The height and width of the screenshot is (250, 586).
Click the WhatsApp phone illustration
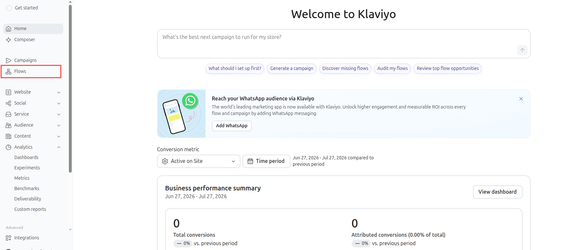[181, 114]
